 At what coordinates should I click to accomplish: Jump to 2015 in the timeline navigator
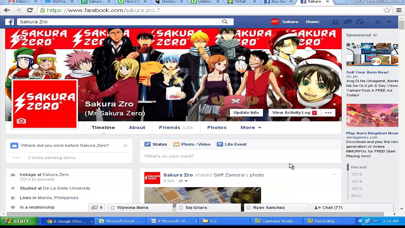(357, 174)
